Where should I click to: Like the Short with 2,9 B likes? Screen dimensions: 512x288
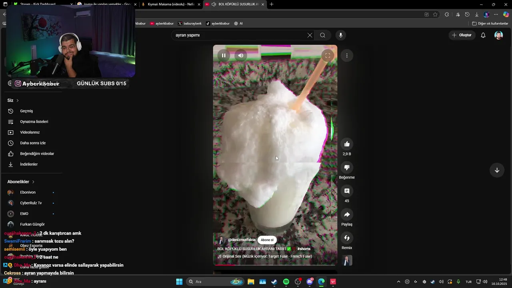347,144
